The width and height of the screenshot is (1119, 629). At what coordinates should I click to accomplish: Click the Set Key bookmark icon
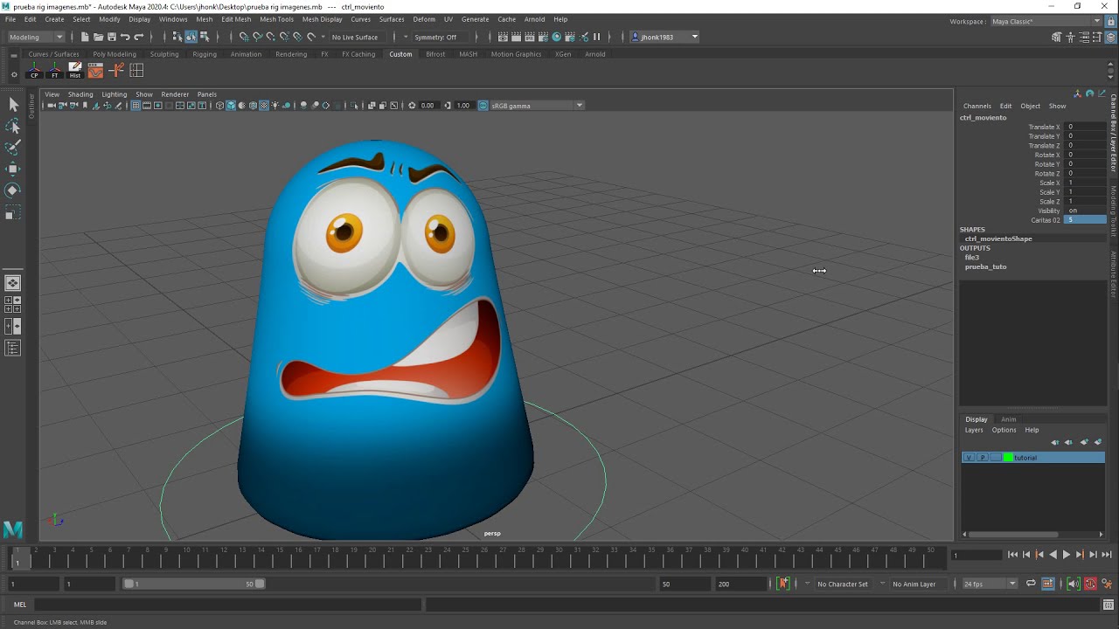point(782,584)
